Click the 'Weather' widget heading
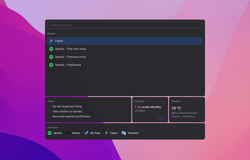 click(x=176, y=101)
